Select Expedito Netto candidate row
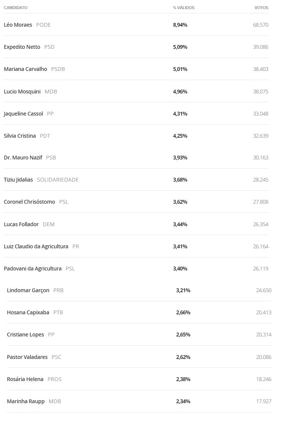Screen dimensions: 285x428 [x=22, y=47]
